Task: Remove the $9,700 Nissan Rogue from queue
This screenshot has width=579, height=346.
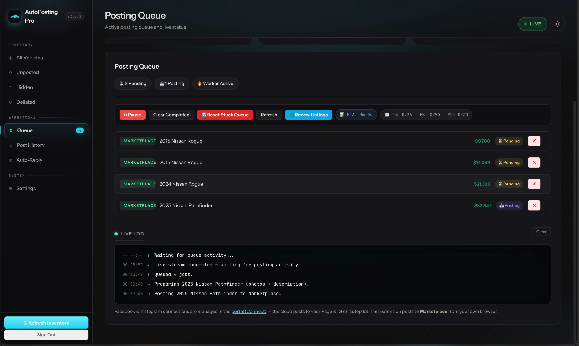Action: tap(534, 141)
